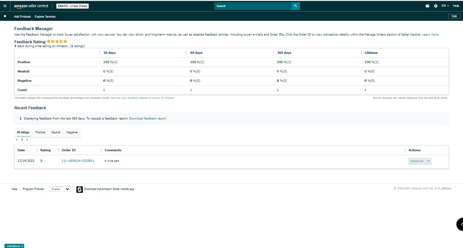Click the dropdown arrow beside Choose one
Image resolution: width=463 pixels, height=248 pixels.
click(429, 161)
